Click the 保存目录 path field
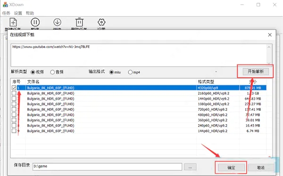The width and height of the screenshot is (283, 176). [107, 167]
